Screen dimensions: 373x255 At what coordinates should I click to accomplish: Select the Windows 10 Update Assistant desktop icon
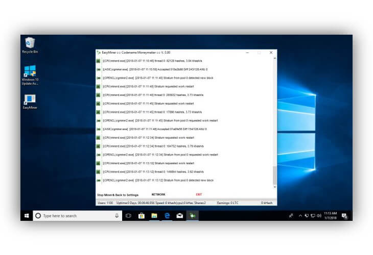(30, 75)
